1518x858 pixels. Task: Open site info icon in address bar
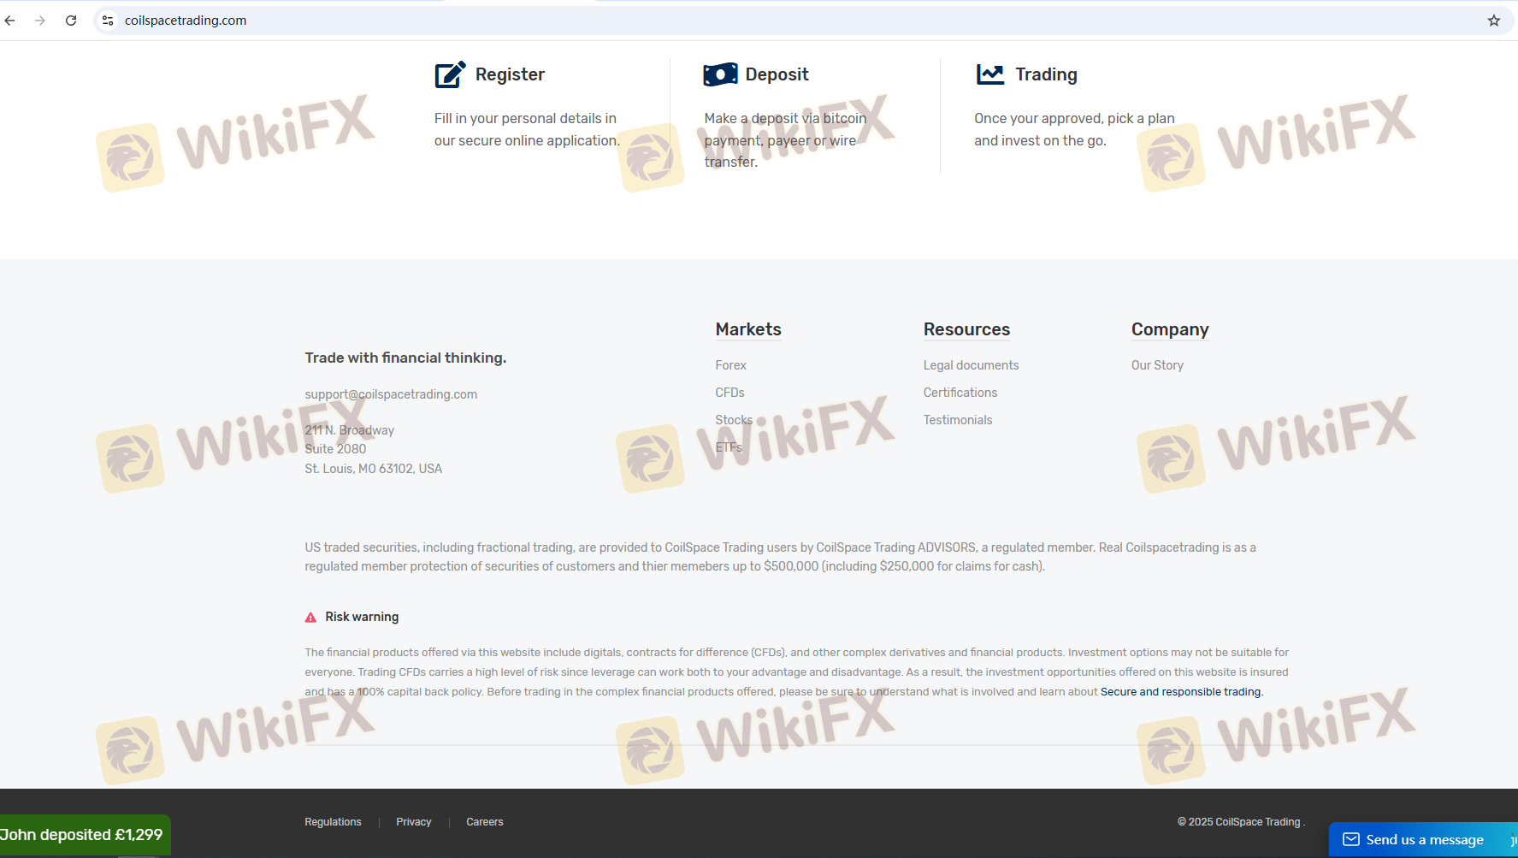[x=108, y=21]
